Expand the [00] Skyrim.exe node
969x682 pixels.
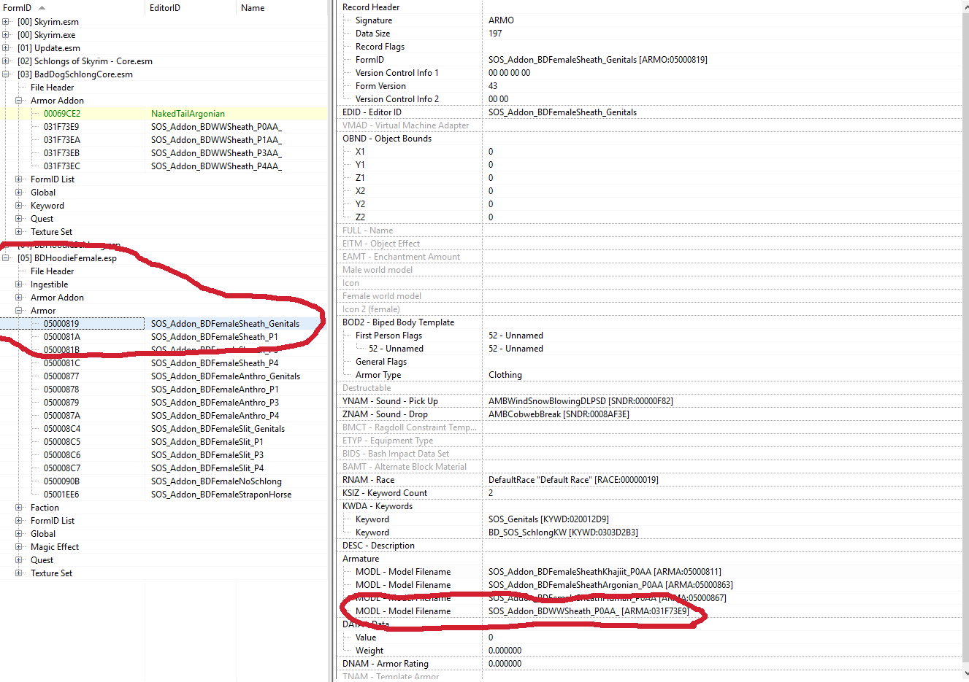tap(6, 35)
